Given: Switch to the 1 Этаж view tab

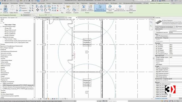Looking at the screenshot, I should point(55,18).
